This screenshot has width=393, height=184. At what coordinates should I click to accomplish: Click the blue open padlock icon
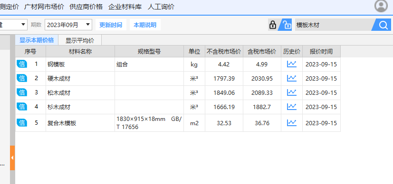coord(287,25)
